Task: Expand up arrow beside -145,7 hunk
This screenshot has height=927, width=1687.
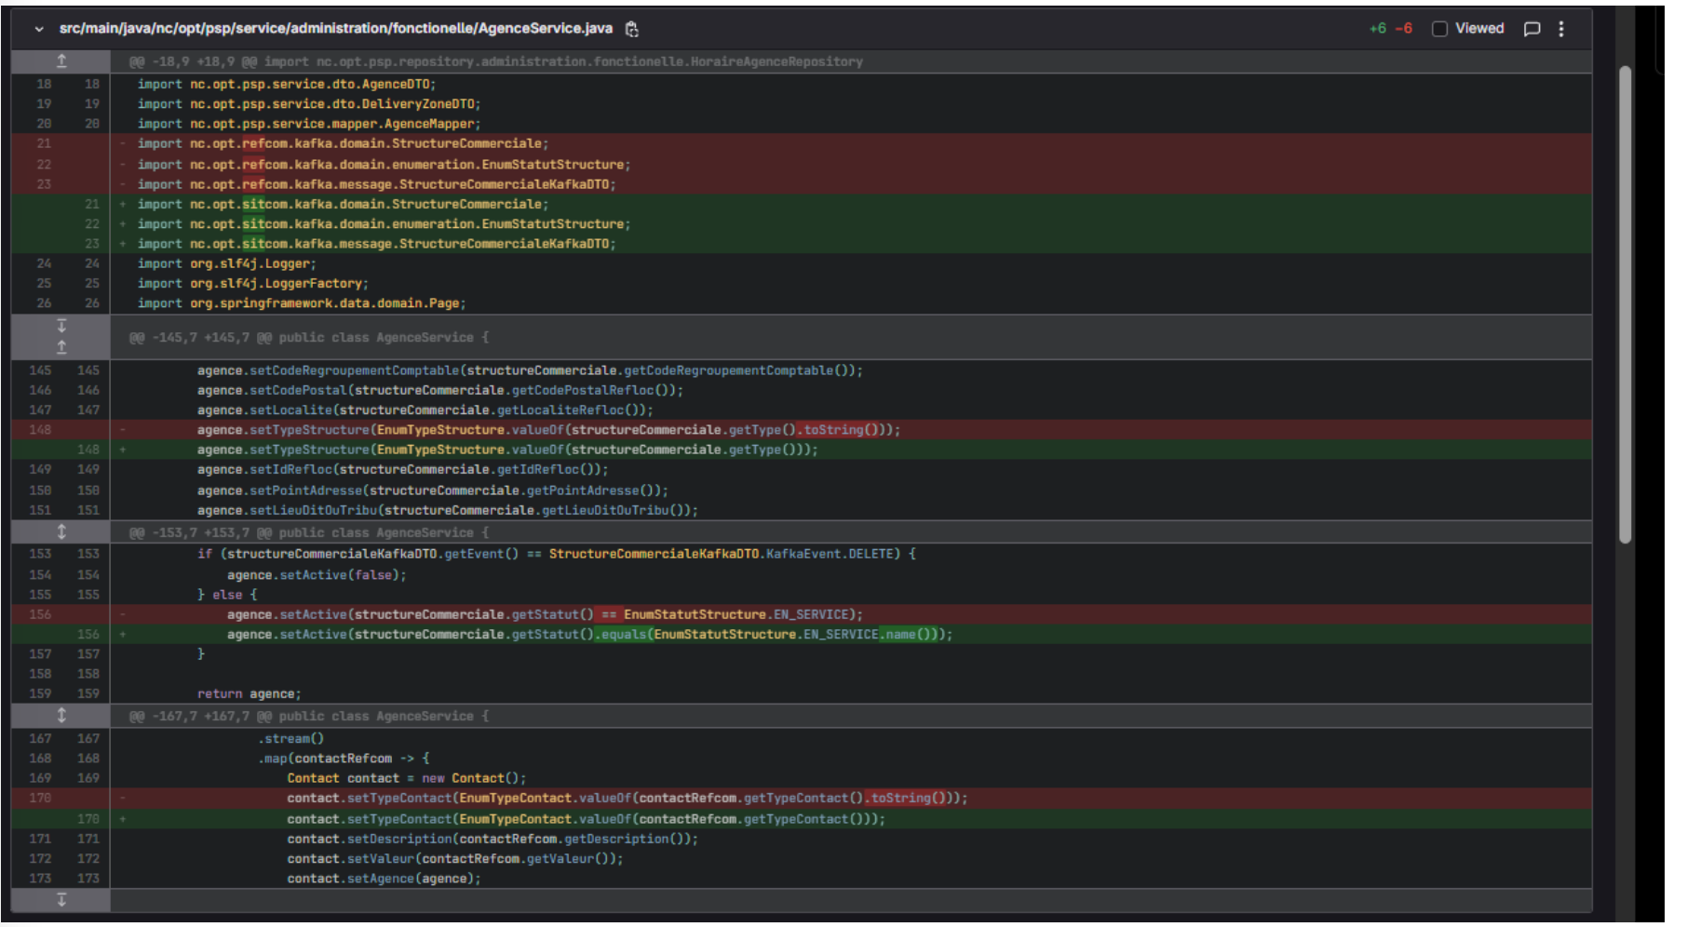Action: coord(61,347)
